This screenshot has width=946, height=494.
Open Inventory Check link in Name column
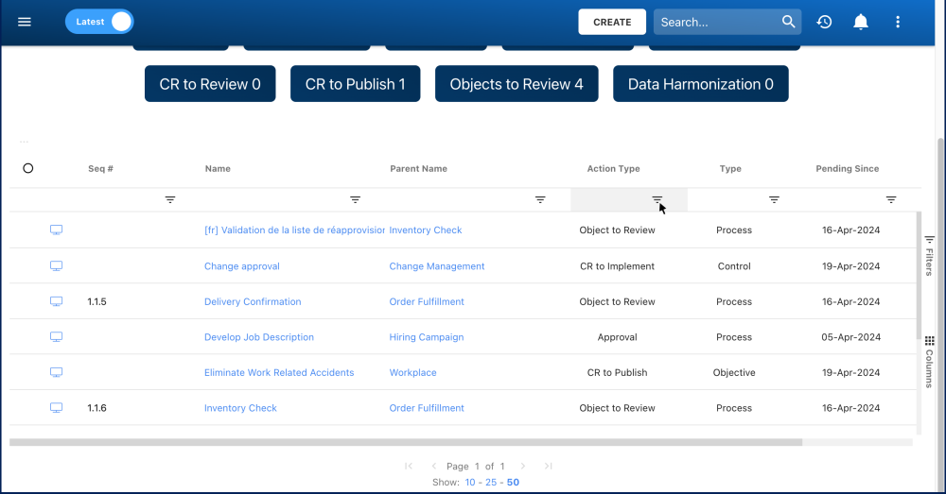click(240, 408)
